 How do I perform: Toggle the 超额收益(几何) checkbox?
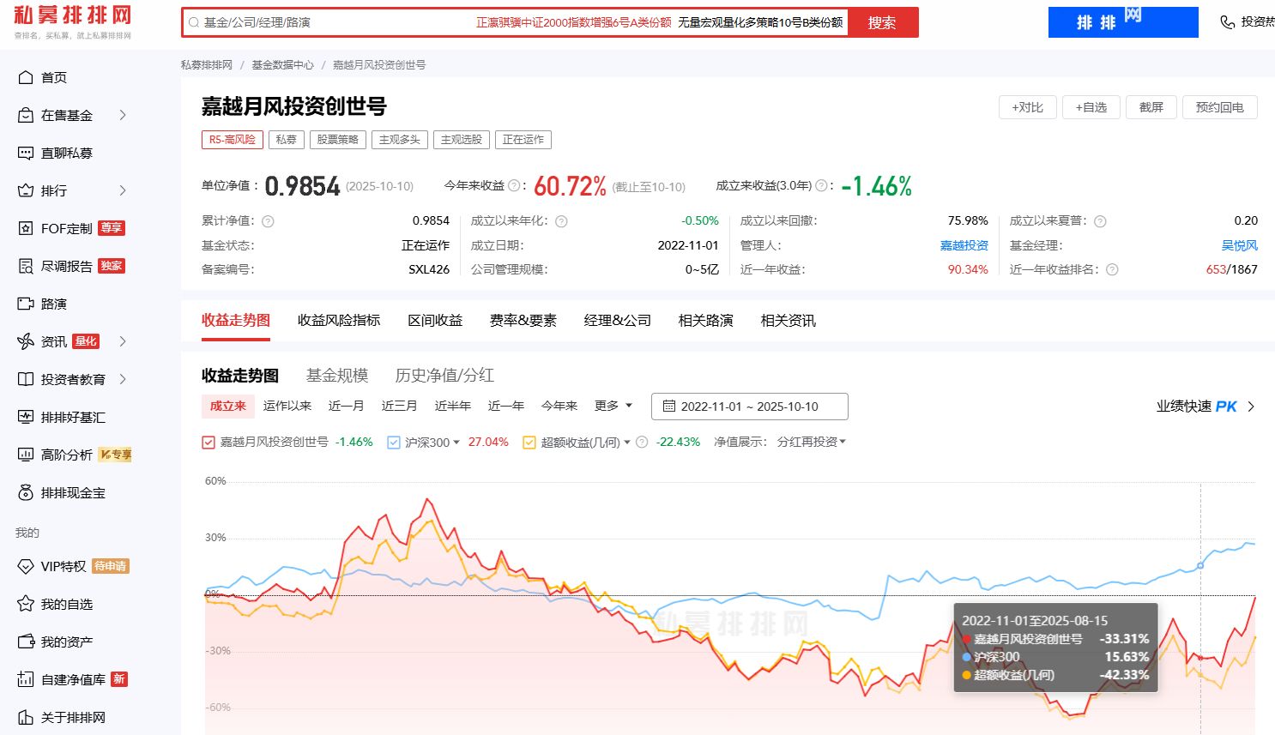529,443
